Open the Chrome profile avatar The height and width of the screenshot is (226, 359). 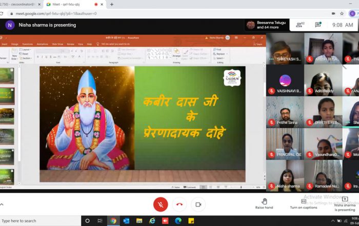point(352,13)
